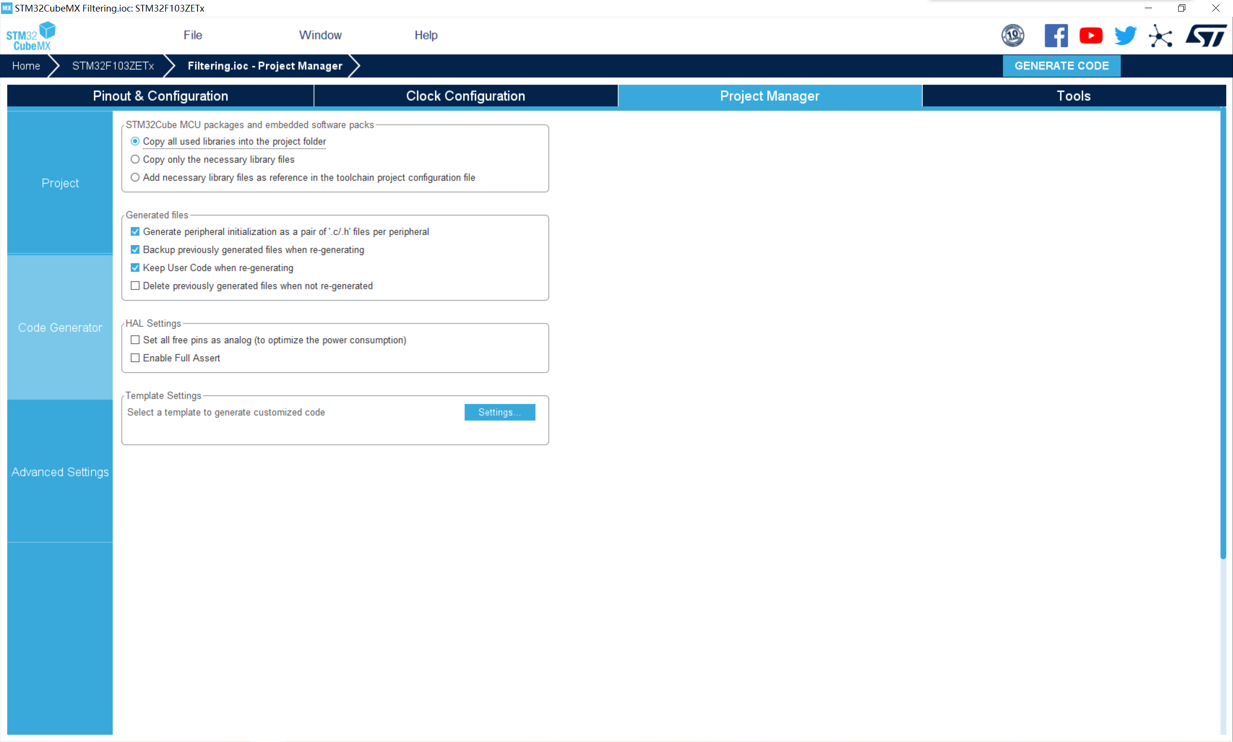Click the Settings button for templates

pyautogui.click(x=499, y=411)
